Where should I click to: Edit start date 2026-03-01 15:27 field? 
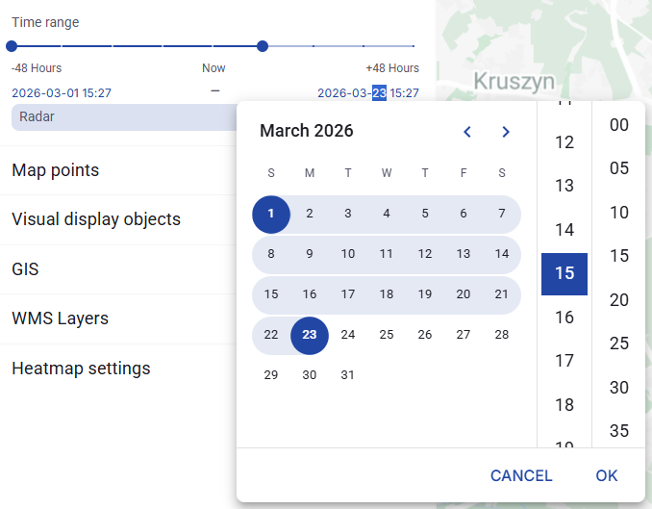62,92
